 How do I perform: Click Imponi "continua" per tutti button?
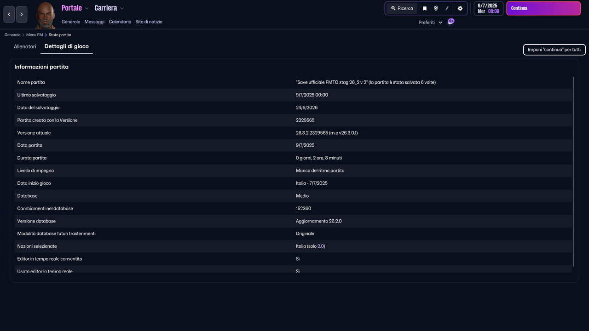tap(554, 50)
